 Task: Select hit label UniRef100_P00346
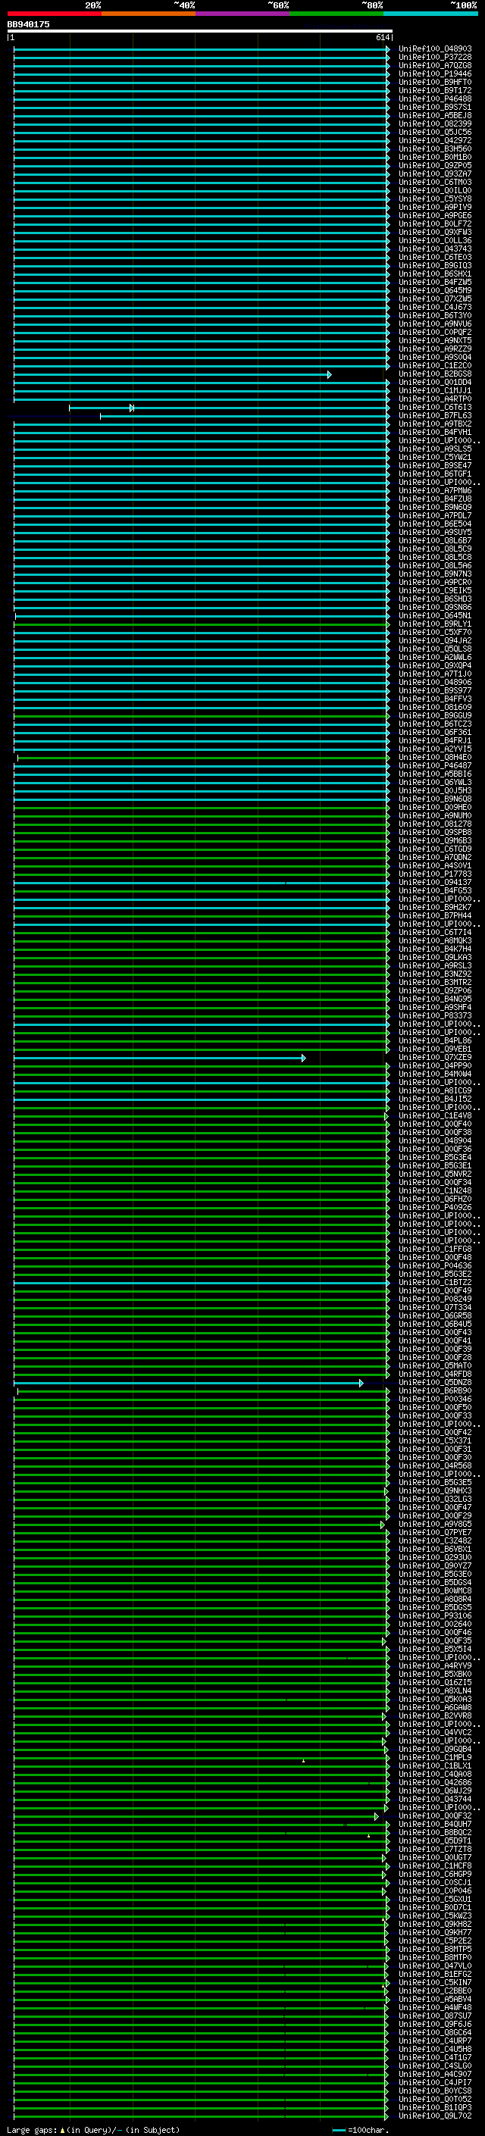point(435,1400)
